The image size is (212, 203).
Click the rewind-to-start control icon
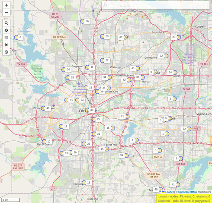6,45
